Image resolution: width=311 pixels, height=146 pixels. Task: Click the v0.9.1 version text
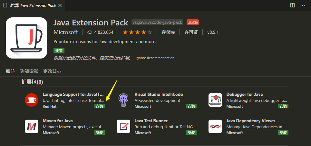tap(213, 32)
